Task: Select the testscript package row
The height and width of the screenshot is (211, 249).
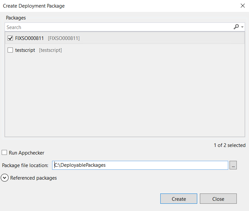Action: point(125,50)
